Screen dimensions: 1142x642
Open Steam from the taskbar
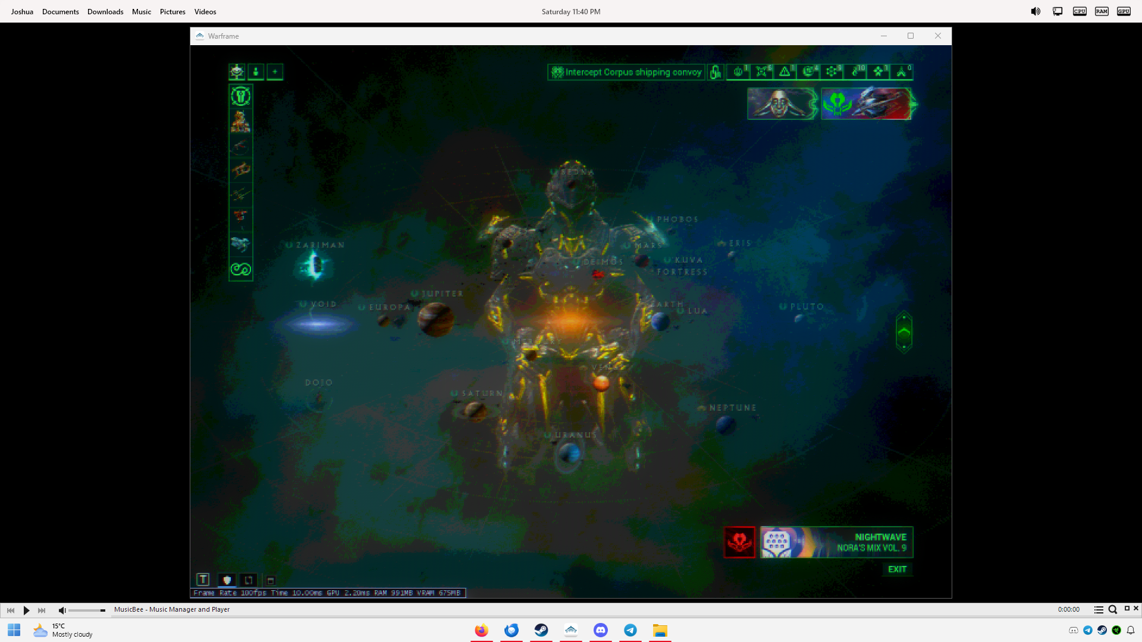[541, 630]
